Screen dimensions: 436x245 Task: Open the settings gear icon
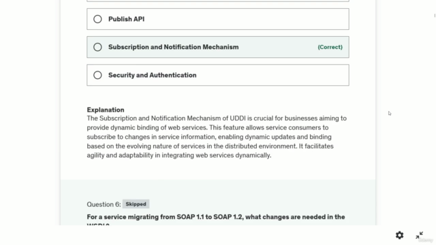(400, 235)
